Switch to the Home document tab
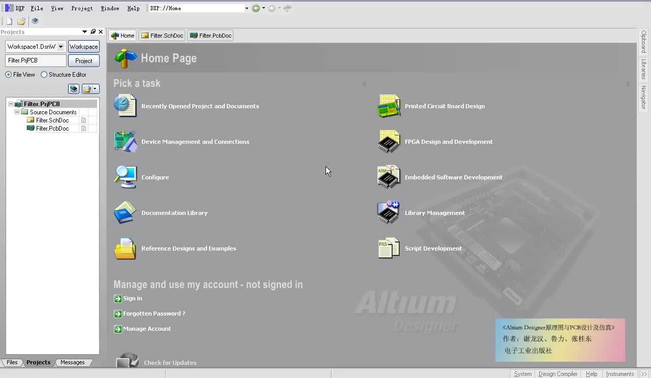 click(123, 36)
